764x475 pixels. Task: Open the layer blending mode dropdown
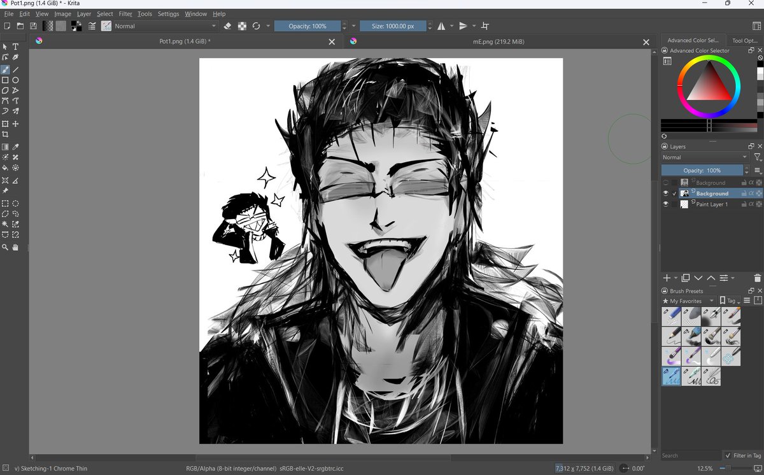tap(705, 157)
